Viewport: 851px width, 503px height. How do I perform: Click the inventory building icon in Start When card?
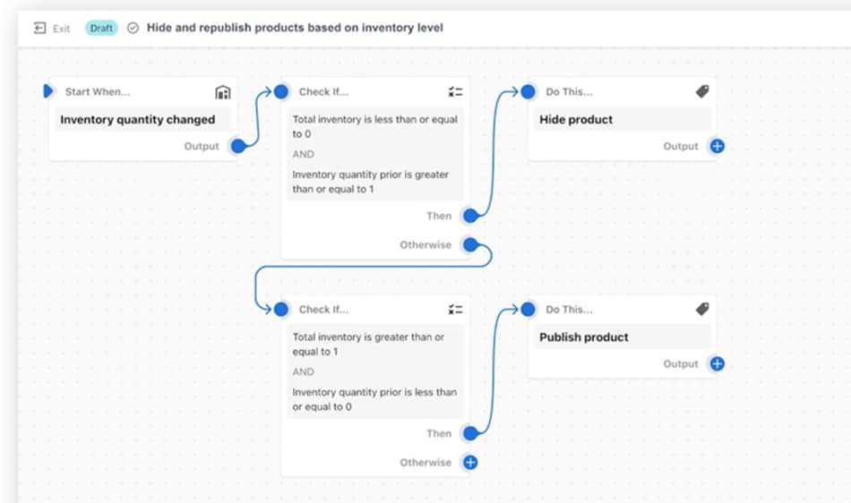point(222,92)
